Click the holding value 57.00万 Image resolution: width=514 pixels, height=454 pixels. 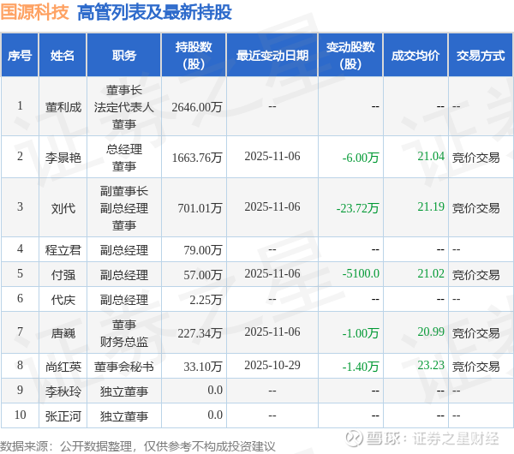tap(203, 275)
